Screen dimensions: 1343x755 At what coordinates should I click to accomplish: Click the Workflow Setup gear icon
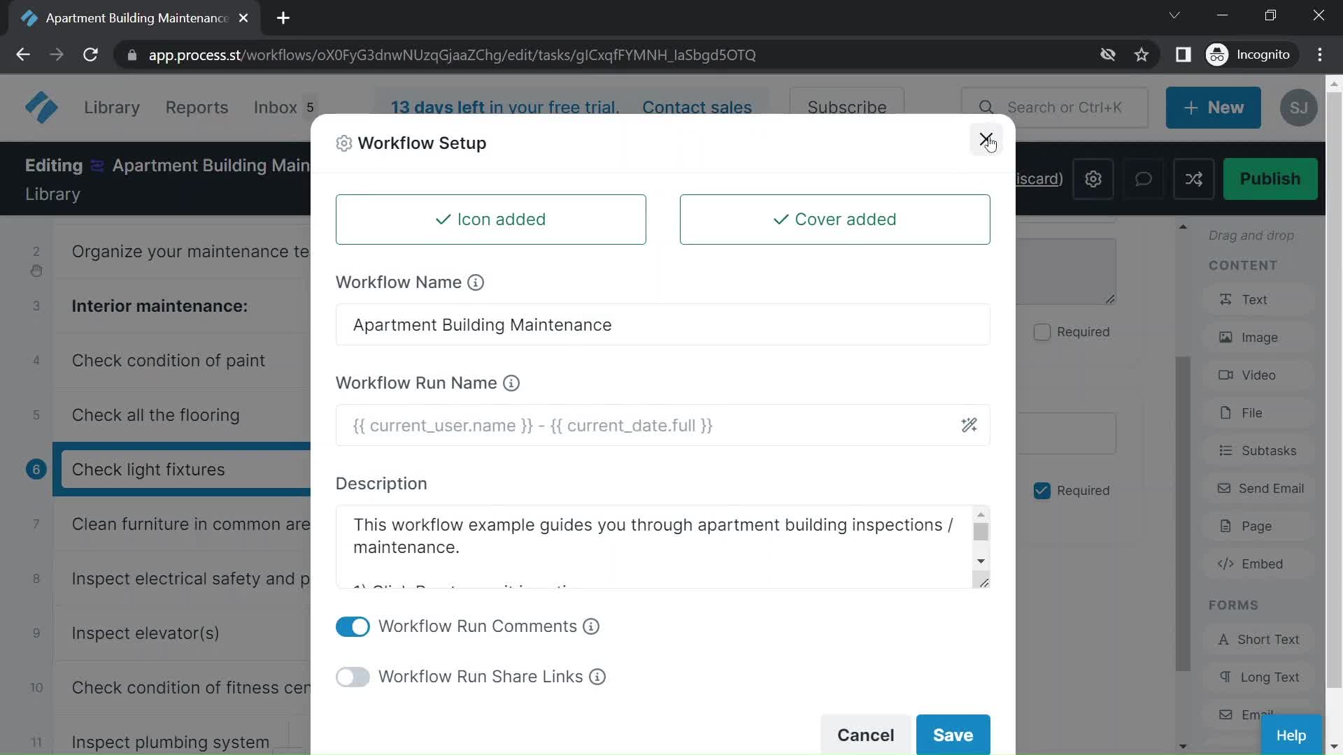click(x=342, y=143)
